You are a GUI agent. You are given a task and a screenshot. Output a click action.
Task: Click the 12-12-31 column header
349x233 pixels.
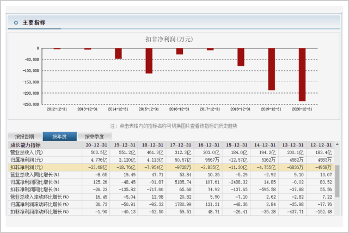321,145
